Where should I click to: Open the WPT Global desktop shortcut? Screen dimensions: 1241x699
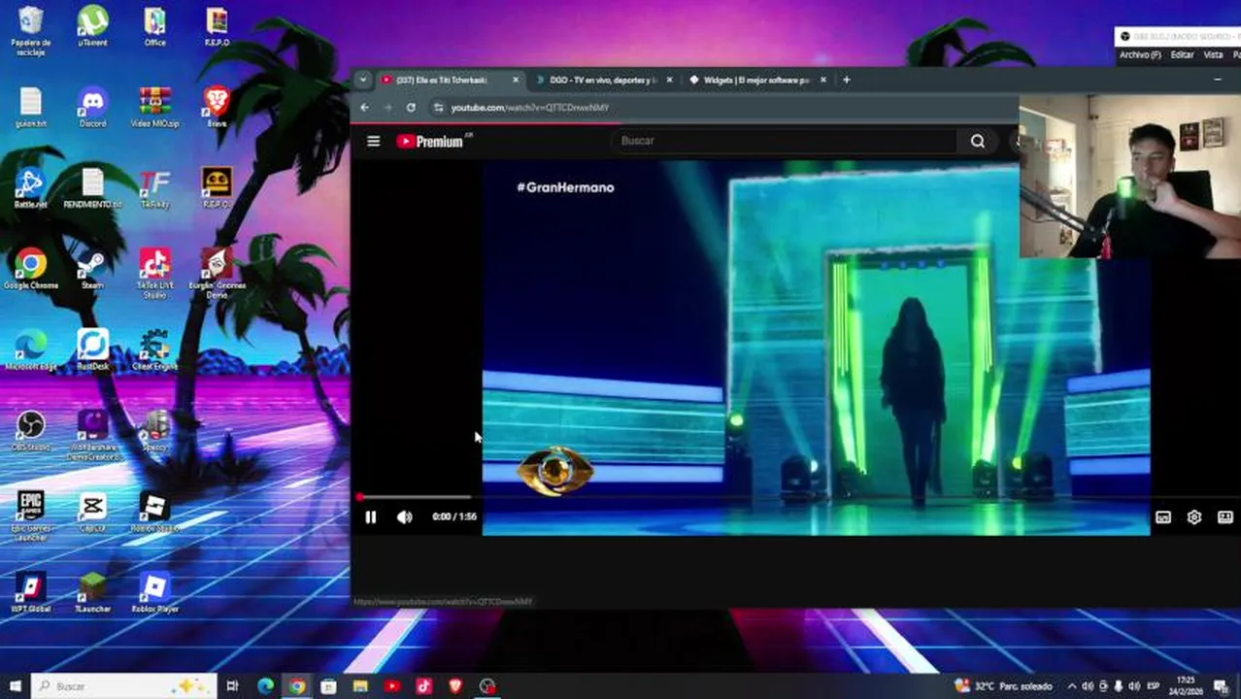(x=31, y=592)
